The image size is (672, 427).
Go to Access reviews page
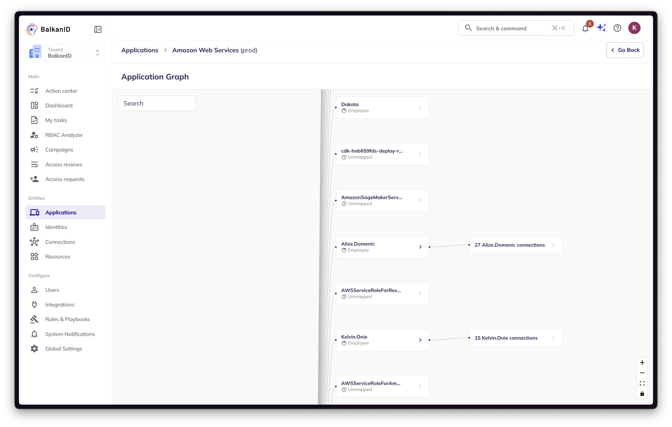click(x=63, y=164)
